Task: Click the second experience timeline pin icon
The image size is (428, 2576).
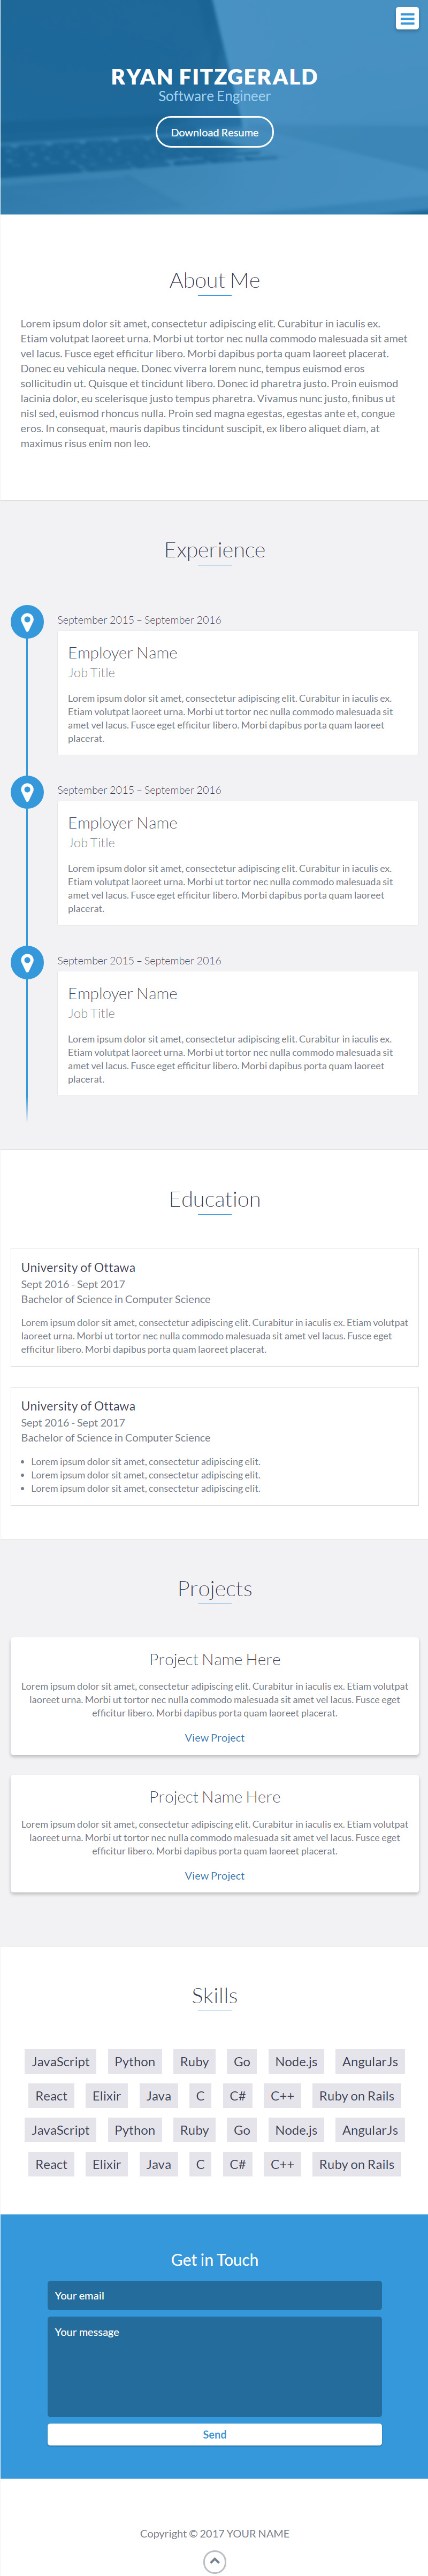Action: 27,792
